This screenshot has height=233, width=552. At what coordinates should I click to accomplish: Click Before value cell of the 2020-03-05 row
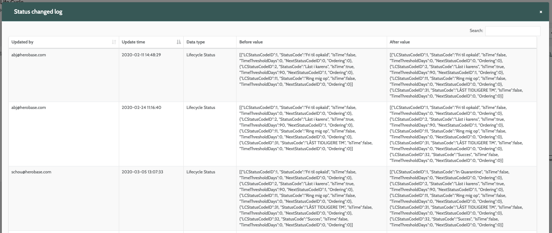[312, 198]
